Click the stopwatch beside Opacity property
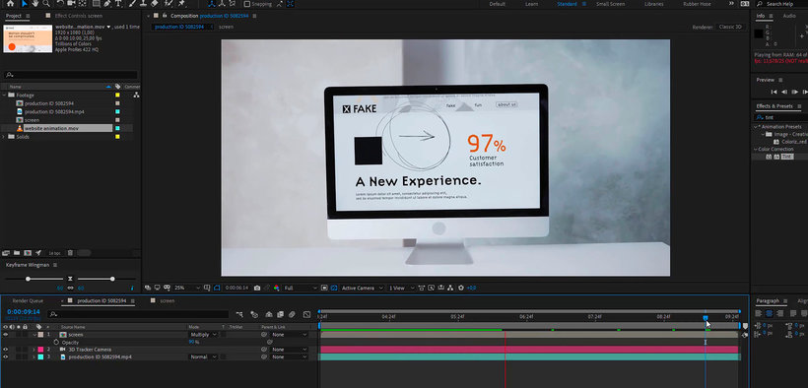This screenshot has width=808, height=388. coord(56,342)
